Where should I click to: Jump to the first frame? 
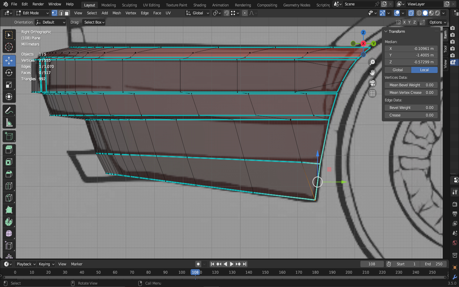click(x=213, y=264)
